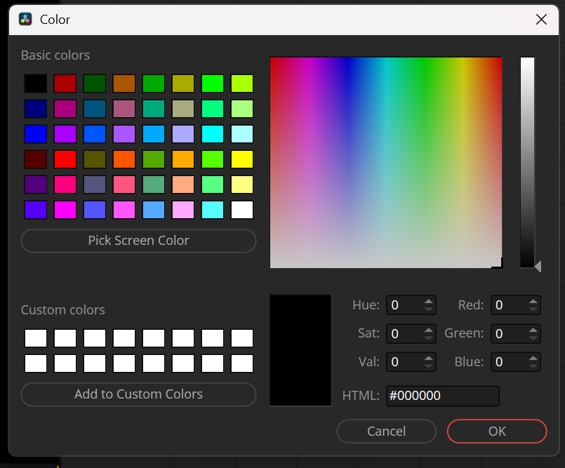The width and height of the screenshot is (565, 468).
Task: Choose the dark green basic color swatch
Action: click(95, 83)
